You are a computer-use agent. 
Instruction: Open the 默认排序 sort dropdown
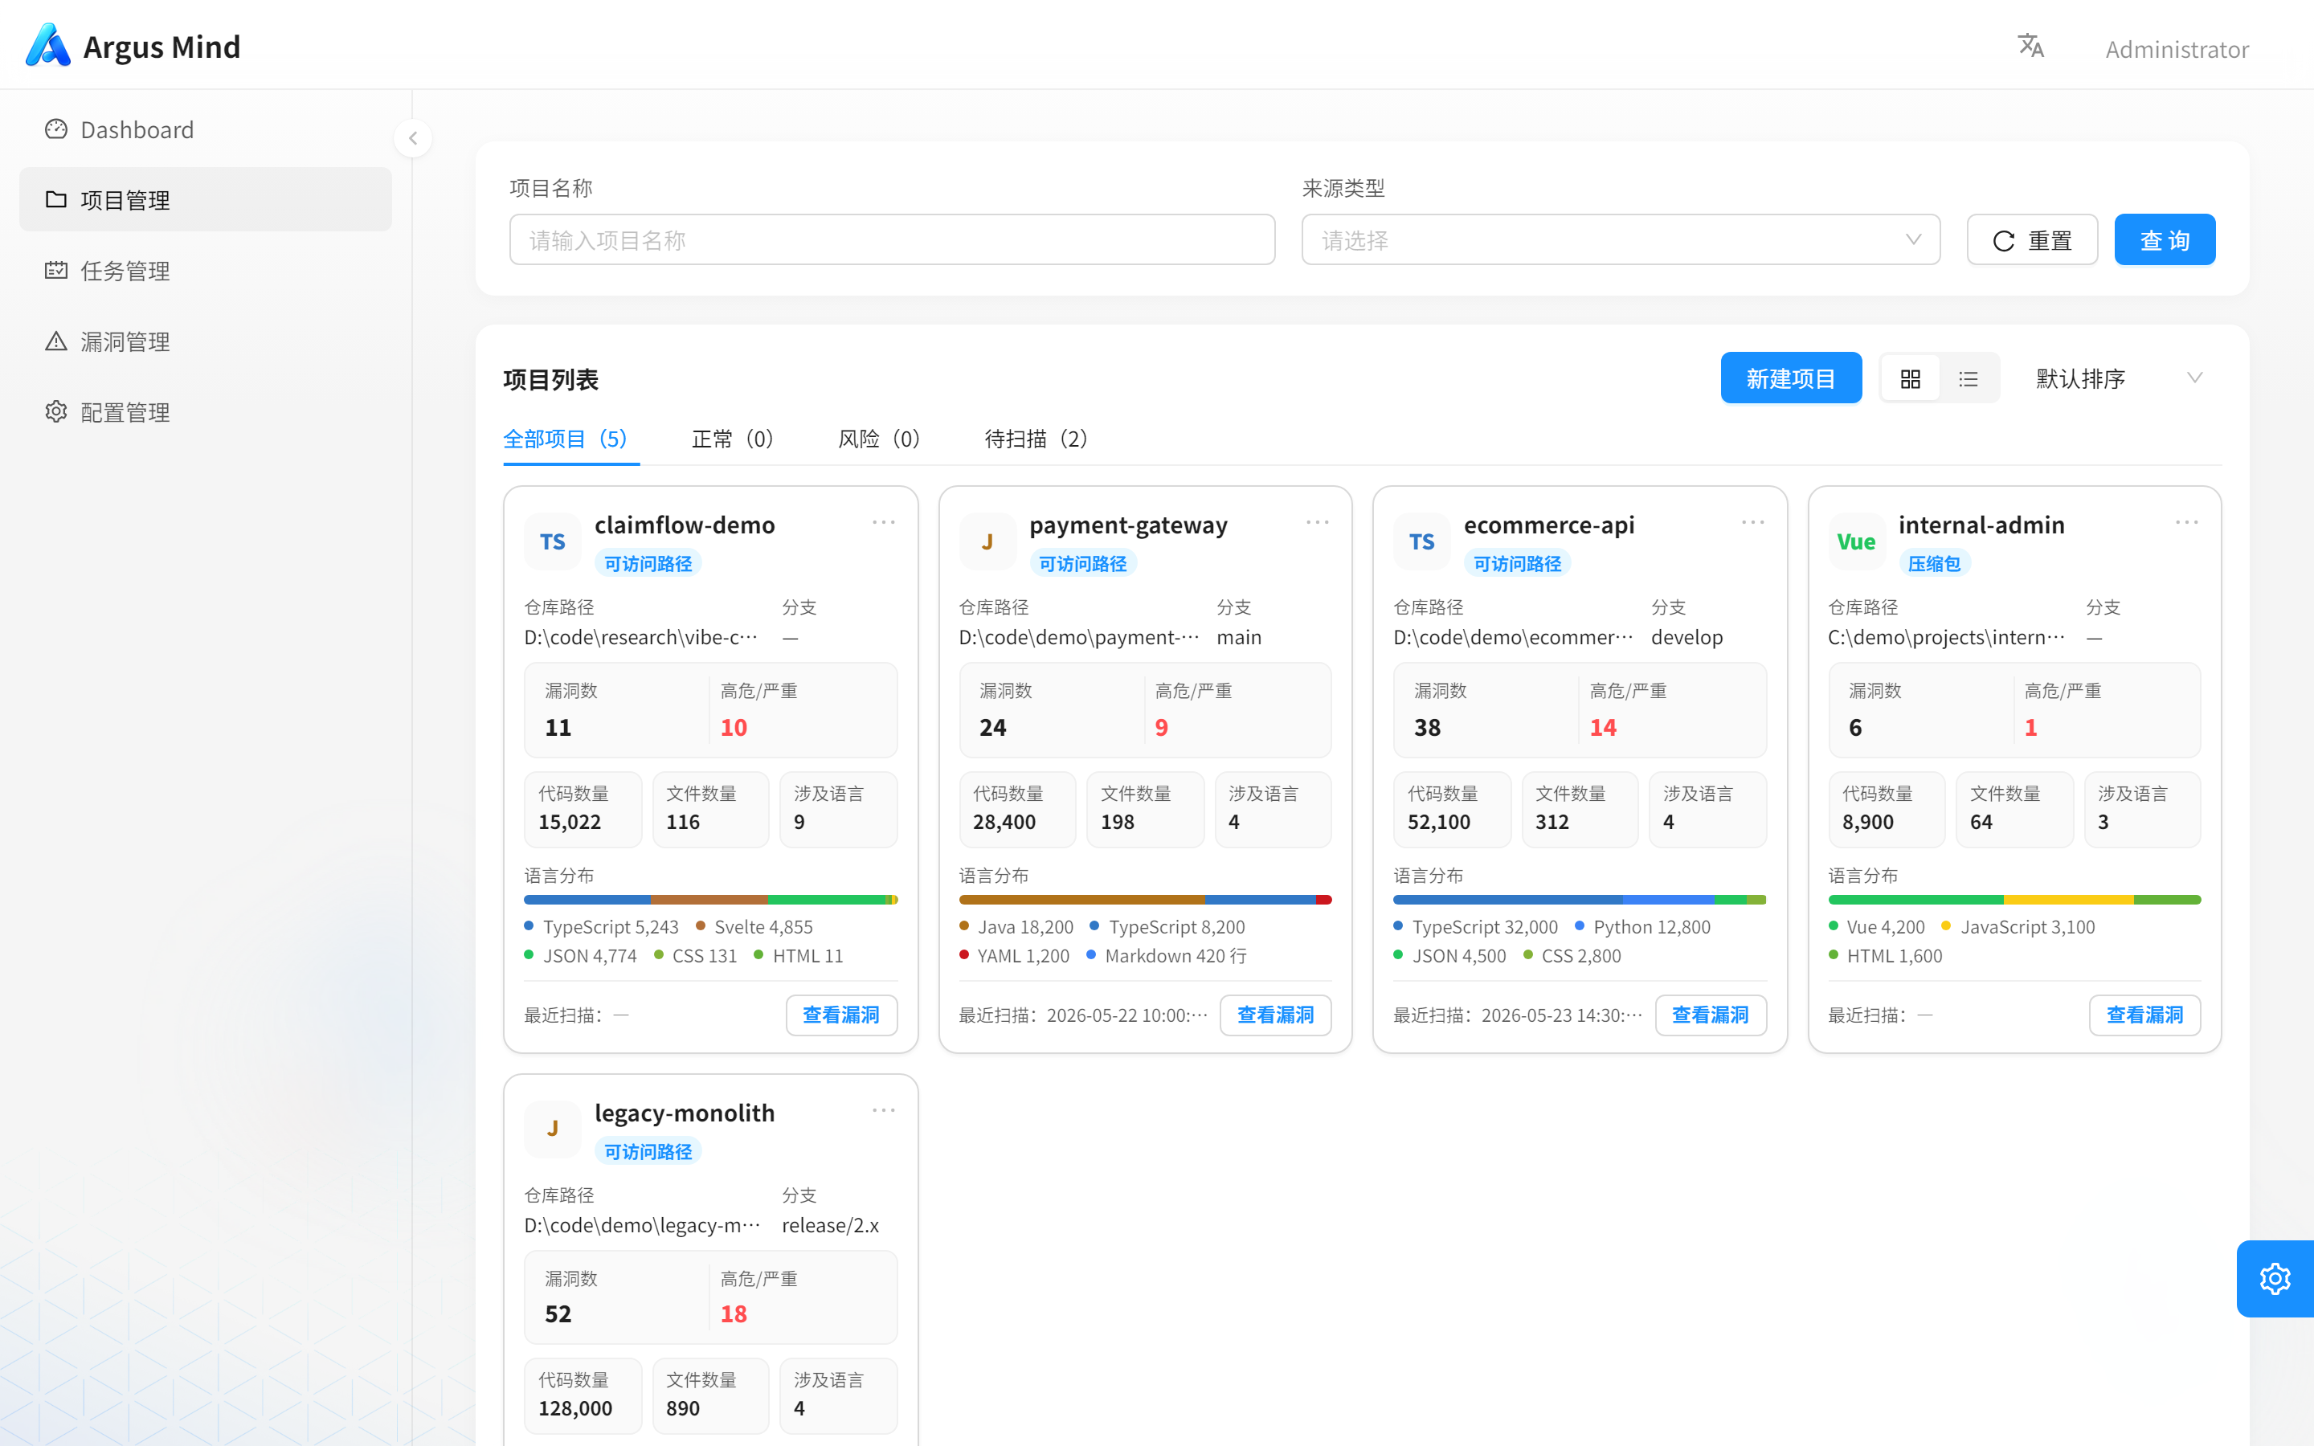[x=2118, y=378]
